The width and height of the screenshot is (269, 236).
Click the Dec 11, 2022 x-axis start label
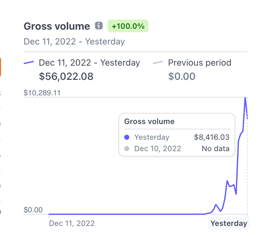click(72, 223)
